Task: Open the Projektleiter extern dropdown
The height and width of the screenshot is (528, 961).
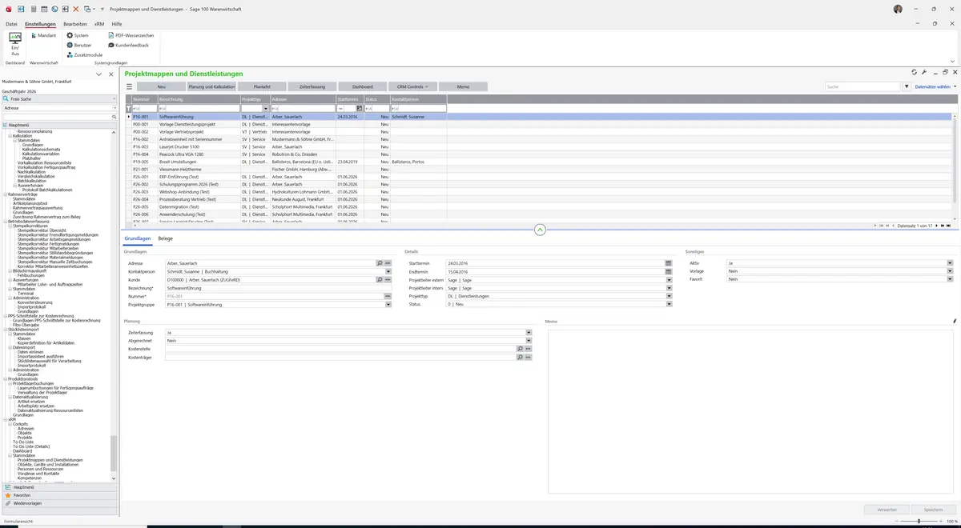Action: point(669,280)
